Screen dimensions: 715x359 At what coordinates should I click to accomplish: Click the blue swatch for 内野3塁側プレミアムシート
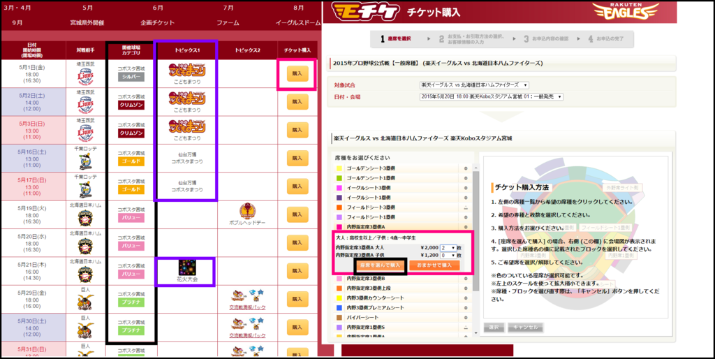pyautogui.click(x=339, y=308)
